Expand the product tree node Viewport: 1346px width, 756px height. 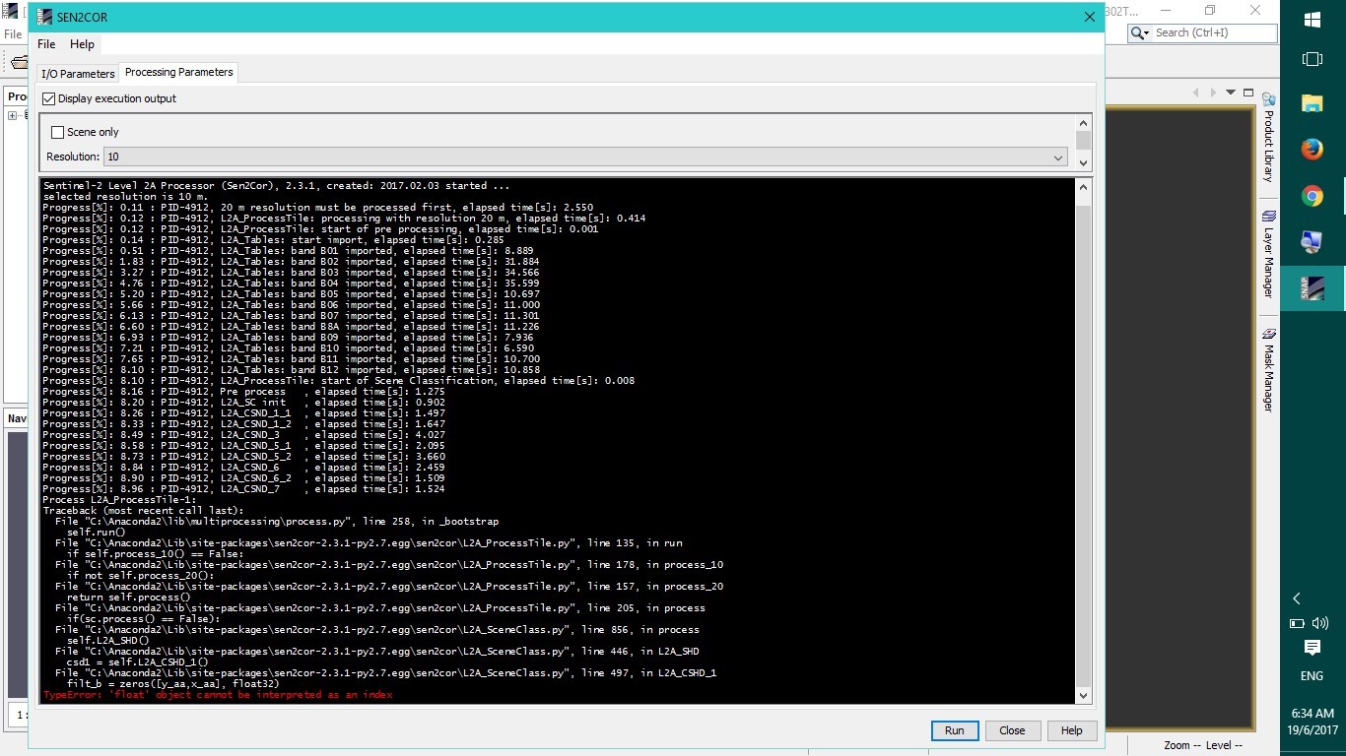(x=13, y=116)
